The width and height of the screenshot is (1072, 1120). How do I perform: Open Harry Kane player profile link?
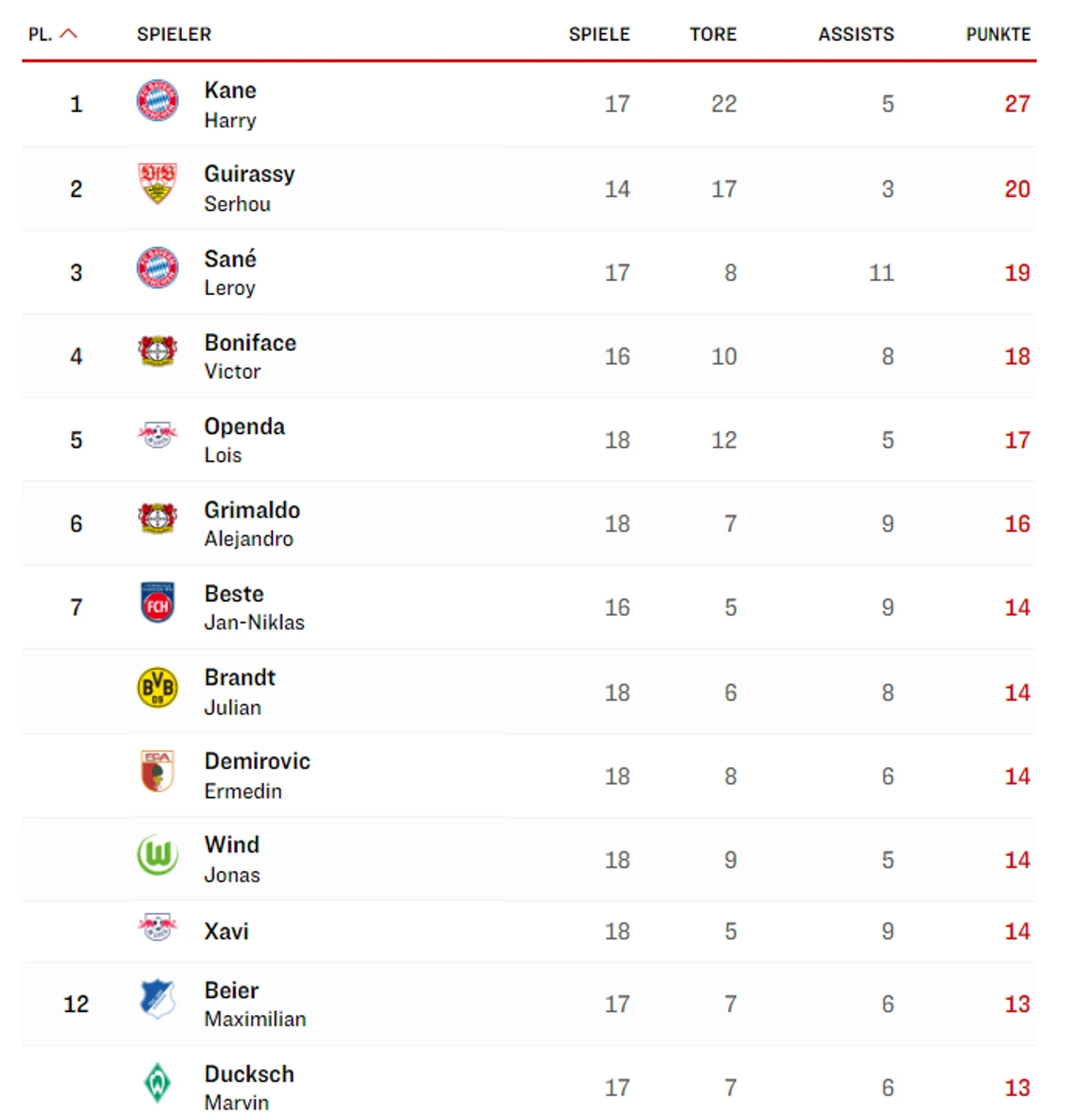click(231, 104)
